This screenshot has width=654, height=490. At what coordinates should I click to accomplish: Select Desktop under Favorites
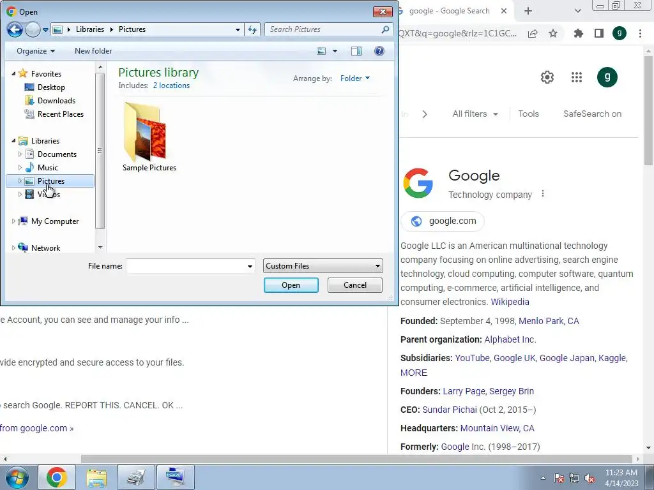(x=51, y=87)
